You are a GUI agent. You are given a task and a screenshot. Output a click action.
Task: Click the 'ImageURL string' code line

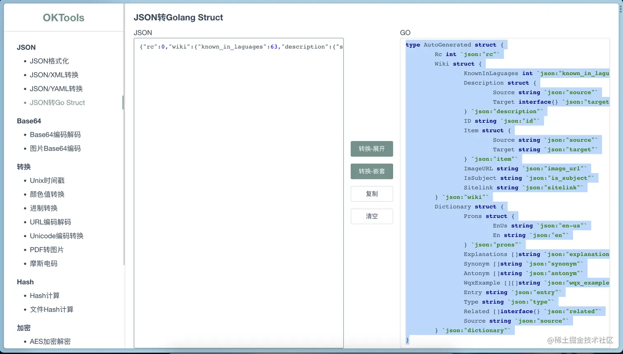point(525,169)
